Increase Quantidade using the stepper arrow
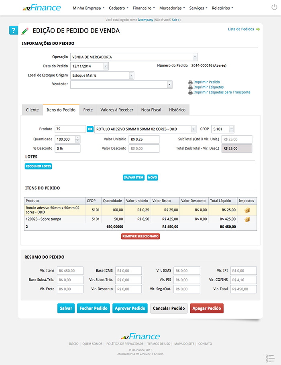 (x=77, y=138)
